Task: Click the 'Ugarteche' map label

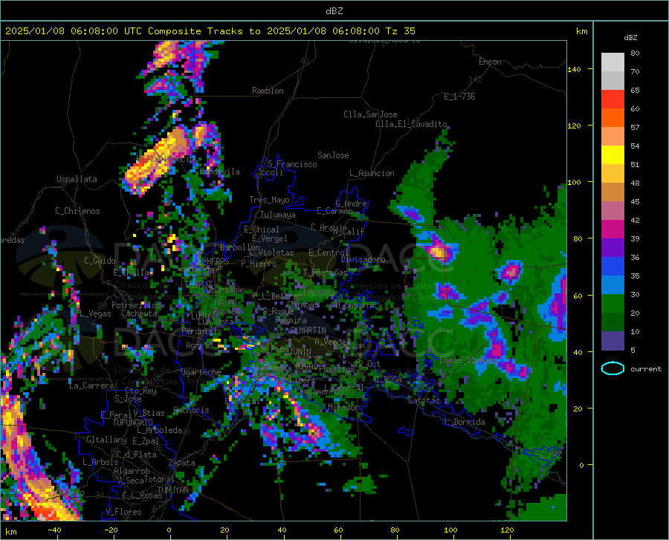Action: (x=201, y=371)
